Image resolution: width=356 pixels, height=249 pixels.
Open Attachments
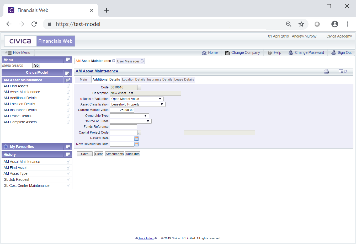(115, 154)
